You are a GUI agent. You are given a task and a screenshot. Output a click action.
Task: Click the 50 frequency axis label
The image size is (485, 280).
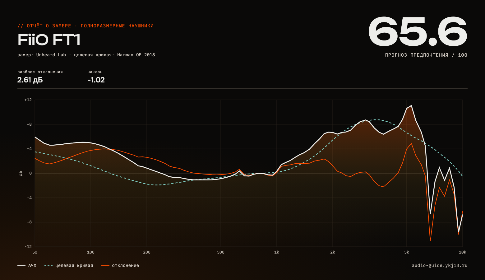pyautogui.click(x=35, y=252)
